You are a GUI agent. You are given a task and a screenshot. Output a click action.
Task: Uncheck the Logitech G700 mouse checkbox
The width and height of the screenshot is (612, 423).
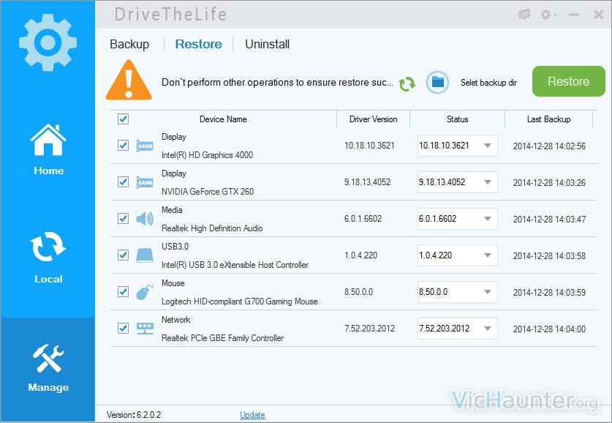coord(123,292)
